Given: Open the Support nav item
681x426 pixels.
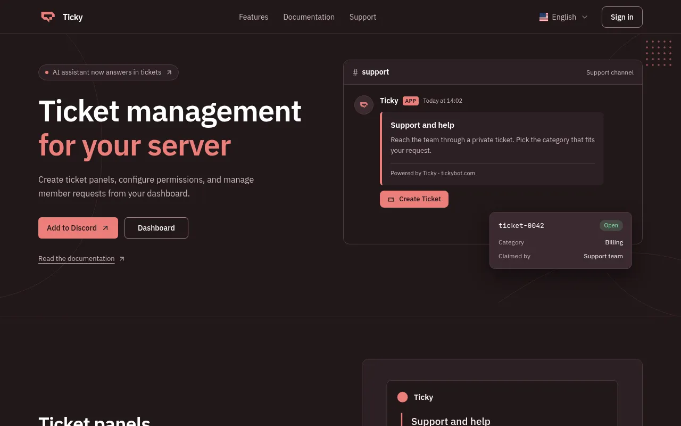Looking at the screenshot, I should click(x=363, y=17).
